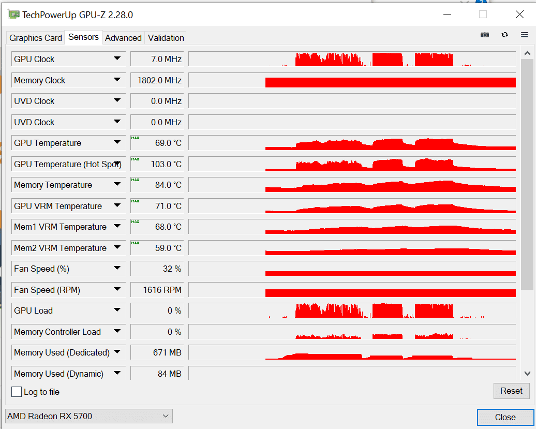Maximize the GPU-Z window
Screen dimensions: 536x429
click(483, 14)
